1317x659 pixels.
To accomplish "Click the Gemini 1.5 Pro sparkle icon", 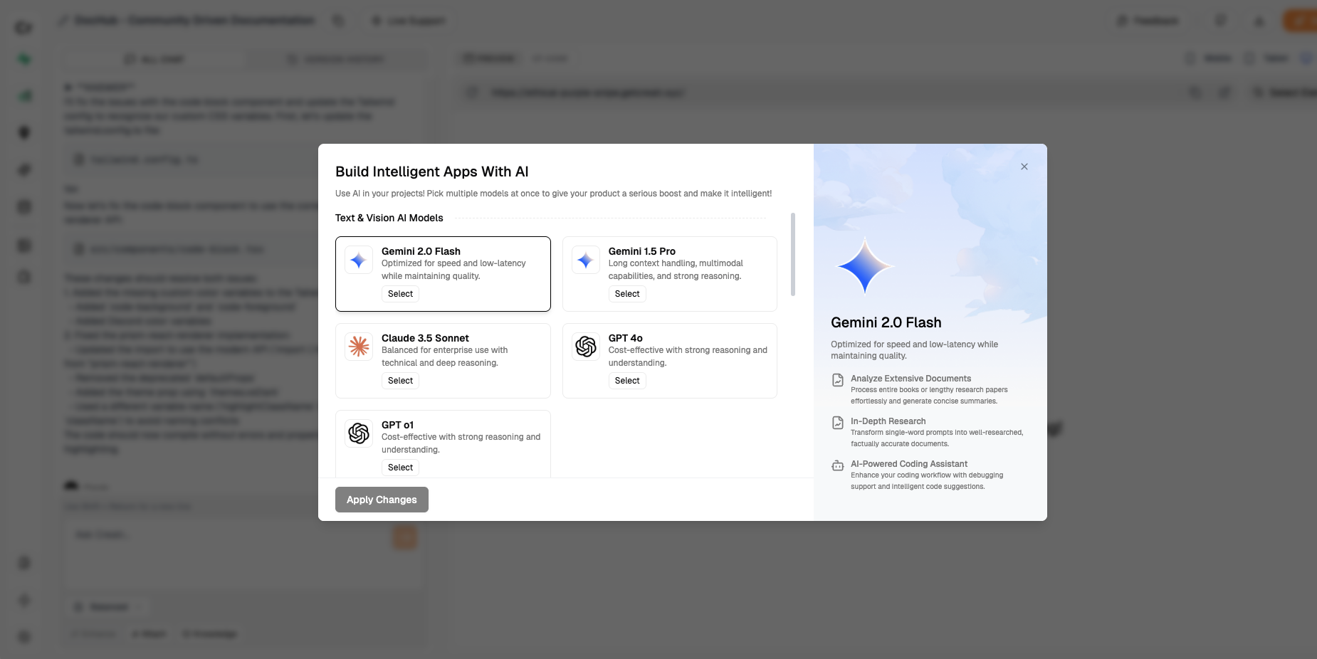I will point(586,260).
